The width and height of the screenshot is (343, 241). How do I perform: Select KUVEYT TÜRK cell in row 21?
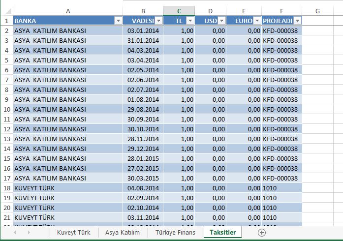click(x=68, y=217)
